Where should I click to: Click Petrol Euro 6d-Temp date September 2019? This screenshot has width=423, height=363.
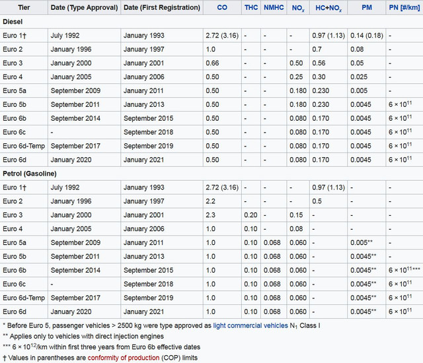click(x=148, y=298)
